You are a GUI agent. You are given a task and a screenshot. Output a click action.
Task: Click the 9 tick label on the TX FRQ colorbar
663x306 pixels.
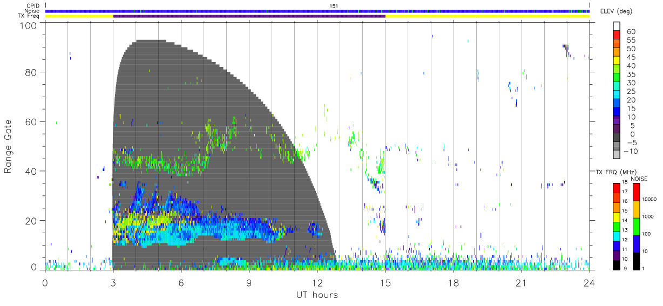625,268
